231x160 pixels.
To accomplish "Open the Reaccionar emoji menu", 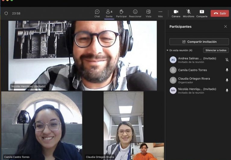I will [x=135, y=13].
